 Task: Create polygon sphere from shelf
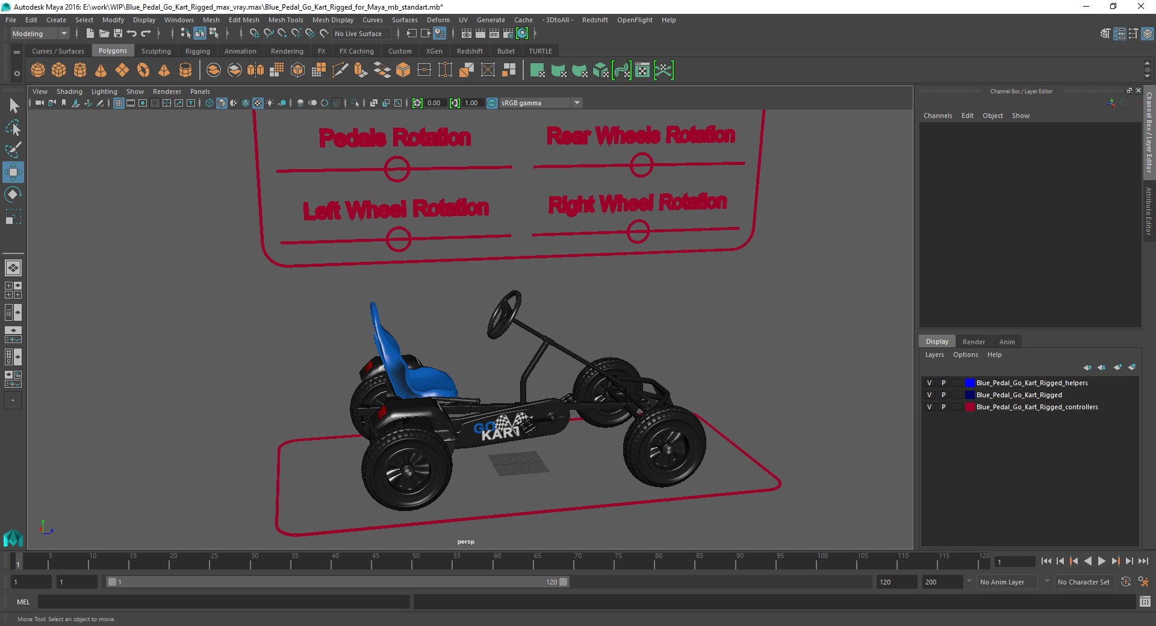click(38, 70)
